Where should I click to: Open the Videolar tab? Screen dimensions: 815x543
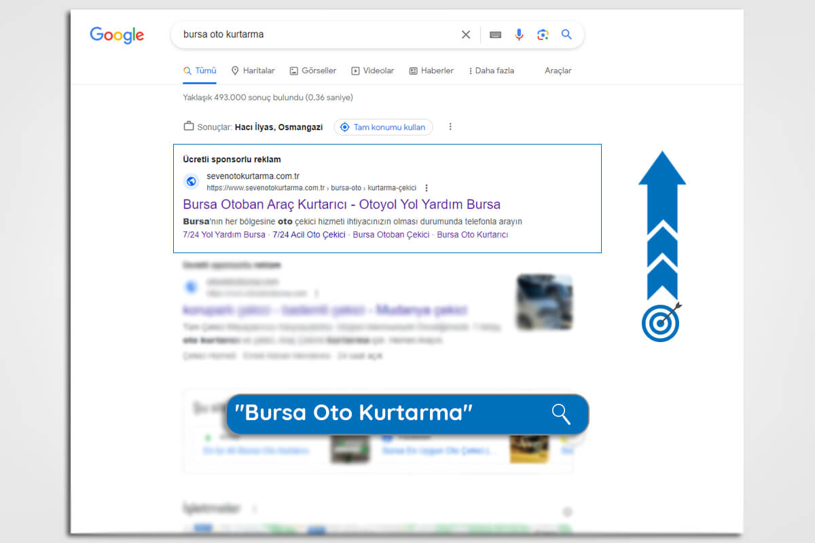click(x=372, y=71)
